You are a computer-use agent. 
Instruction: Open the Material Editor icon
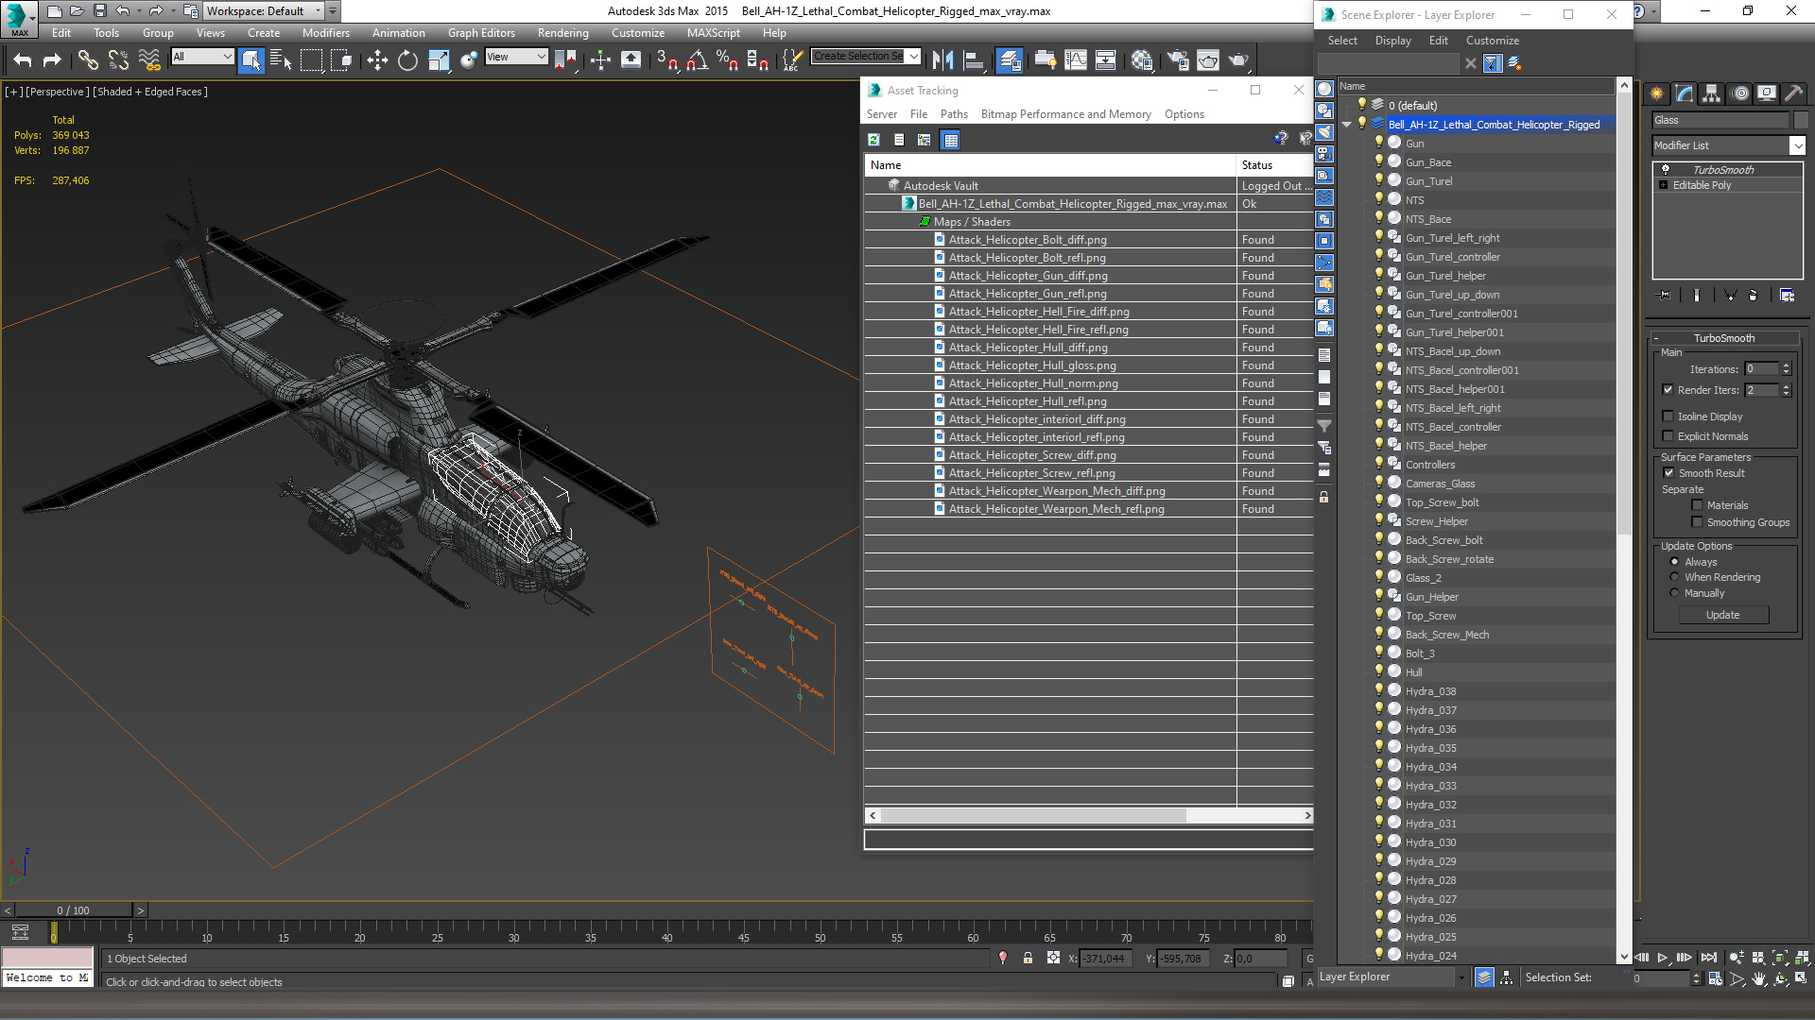[1142, 60]
